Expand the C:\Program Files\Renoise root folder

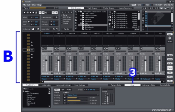coord(79,12)
